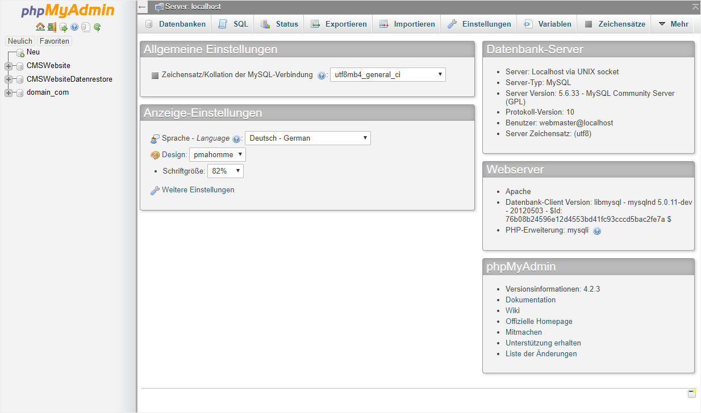Click the wrench icon beside Weitere Einstellungen

155,191
